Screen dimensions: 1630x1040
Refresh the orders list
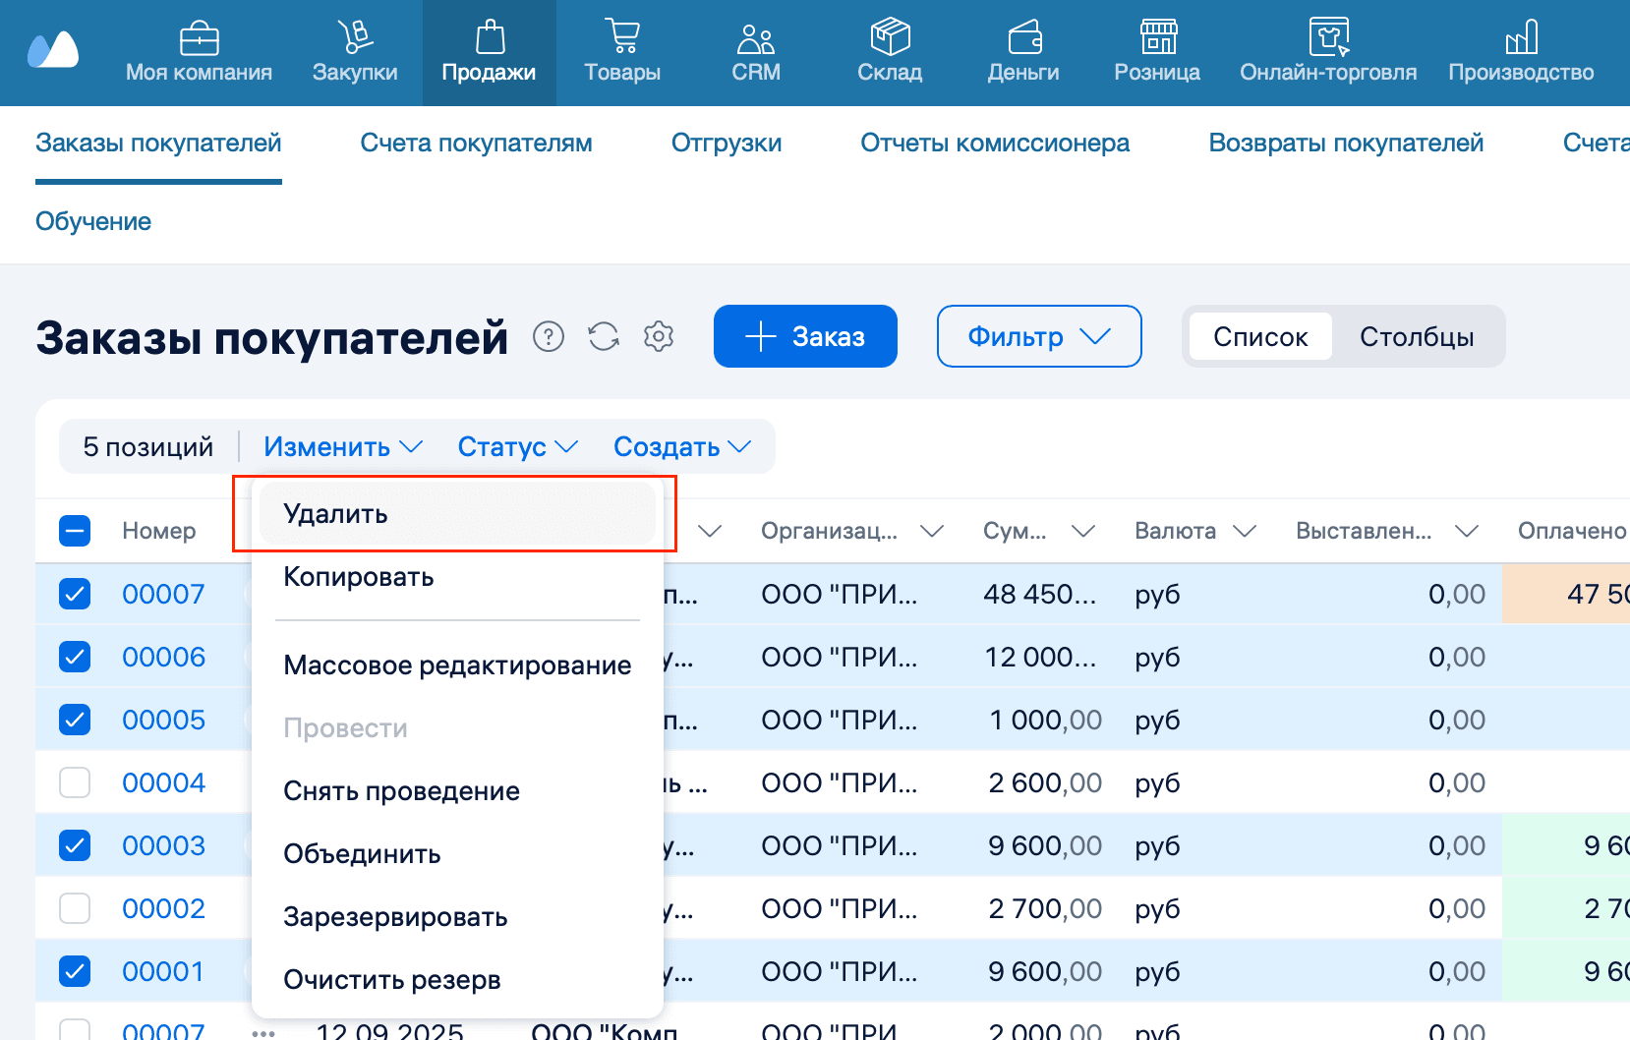point(604,336)
